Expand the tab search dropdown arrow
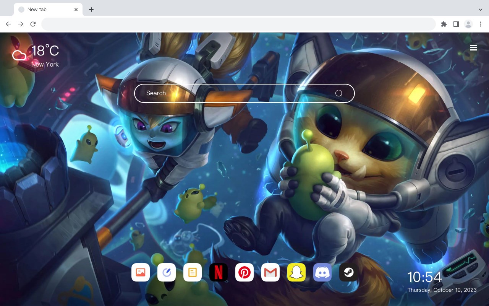This screenshot has height=306, width=489. pyautogui.click(x=481, y=10)
